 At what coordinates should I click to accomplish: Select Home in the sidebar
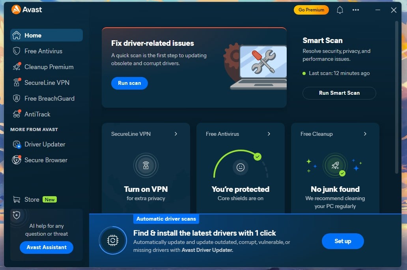(47, 36)
